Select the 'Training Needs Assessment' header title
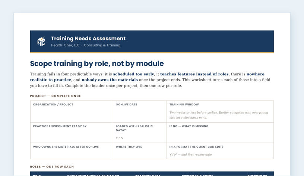 [x=88, y=39]
